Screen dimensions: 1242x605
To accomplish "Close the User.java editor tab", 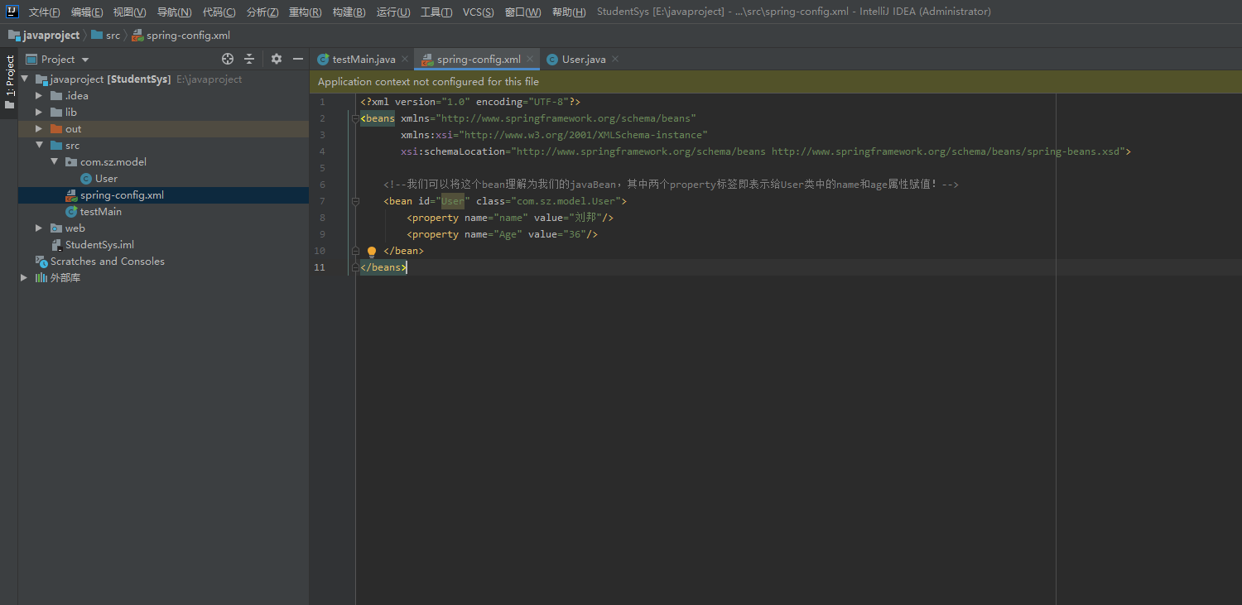I will (615, 59).
